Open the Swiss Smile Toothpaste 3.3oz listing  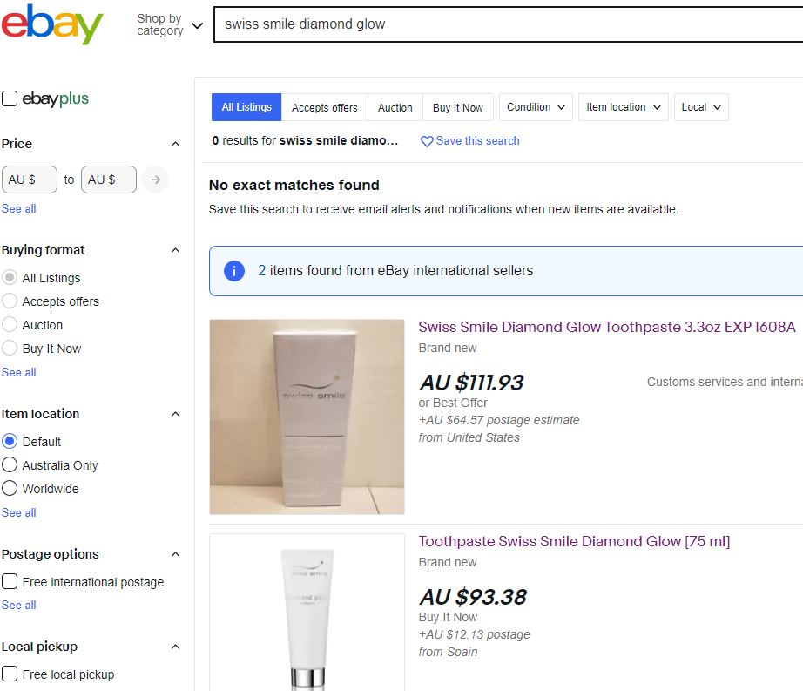coord(607,328)
